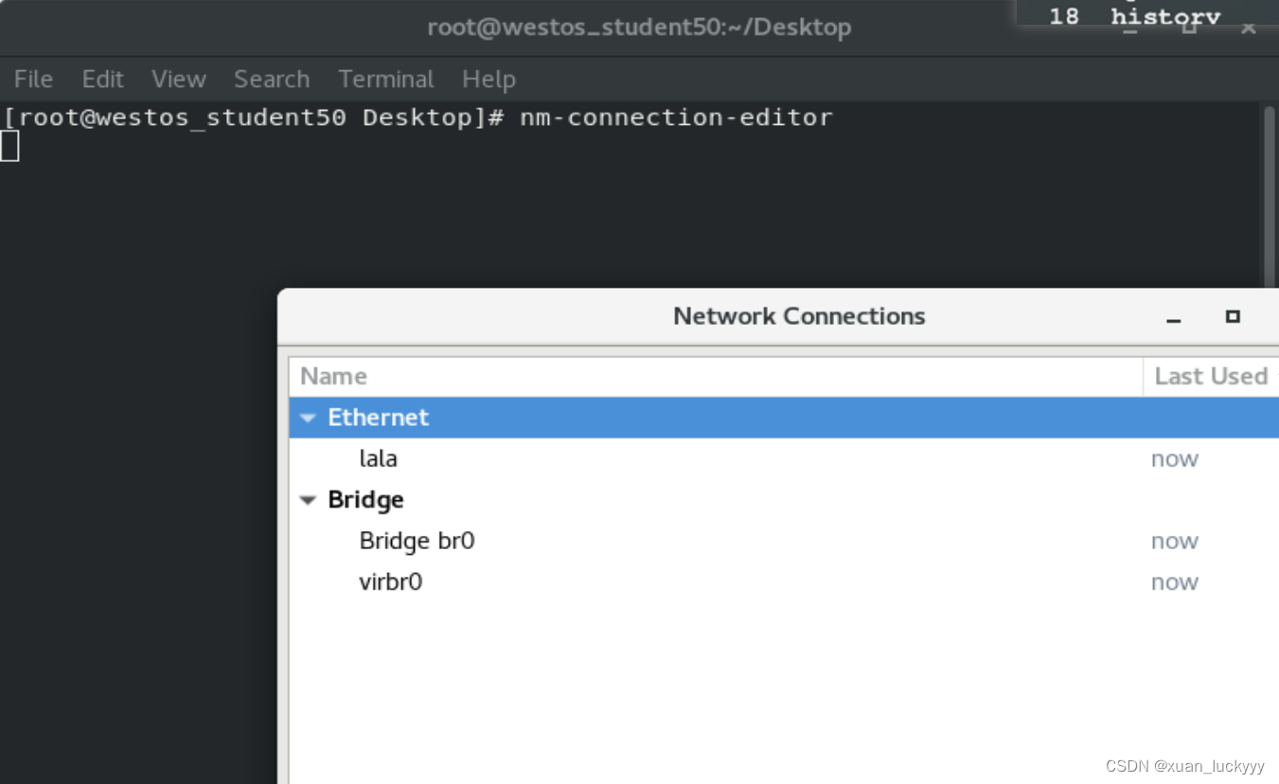The height and width of the screenshot is (784, 1279).
Task: Maximize the Network Connections window
Action: pos(1232,316)
